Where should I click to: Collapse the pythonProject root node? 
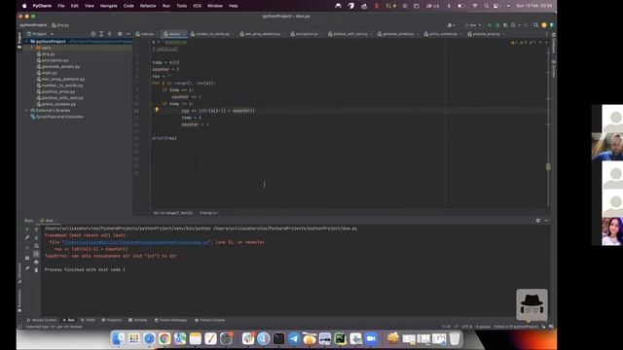point(26,41)
